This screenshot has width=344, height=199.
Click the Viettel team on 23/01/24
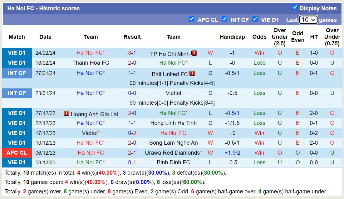pos(174,93)
